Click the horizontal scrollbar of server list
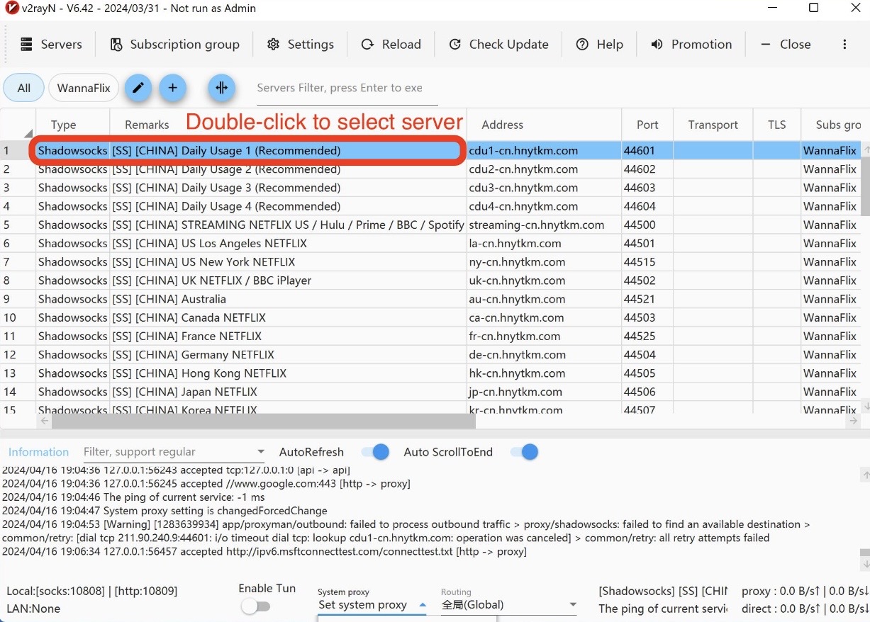This screenshot has height=622, width=870. [264, 421]
